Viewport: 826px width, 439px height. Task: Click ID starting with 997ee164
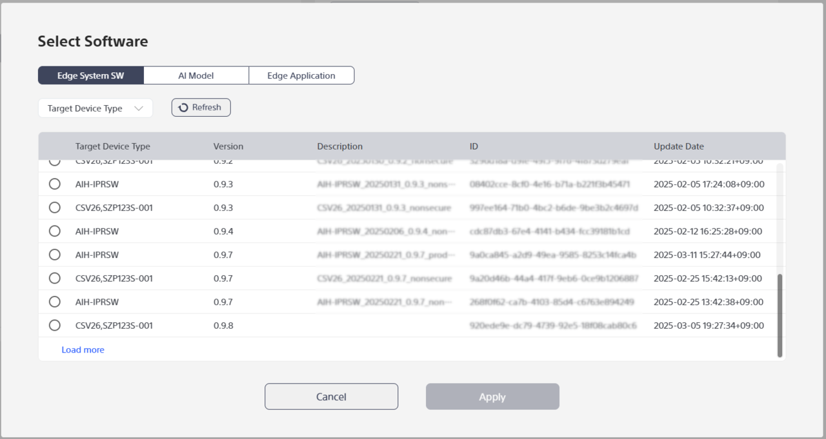point(554,208)
